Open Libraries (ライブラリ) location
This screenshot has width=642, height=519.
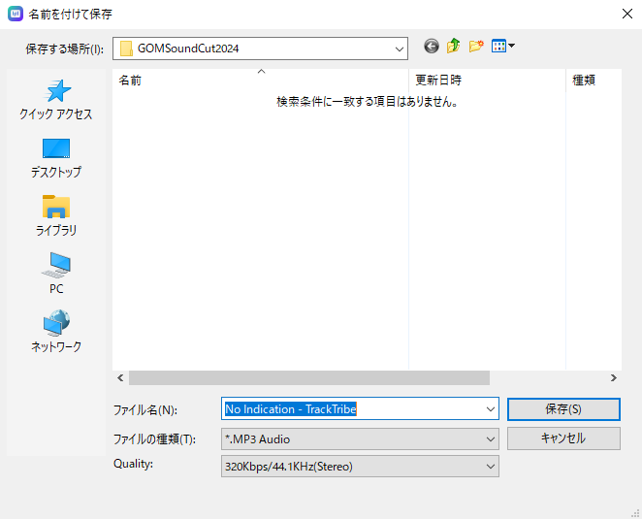click(x=56, y=216)
